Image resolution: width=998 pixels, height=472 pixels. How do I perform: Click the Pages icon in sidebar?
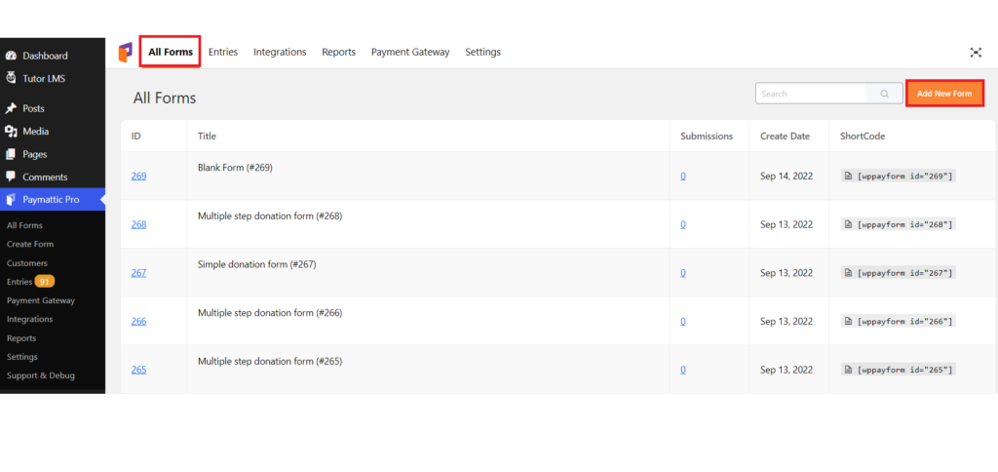11,154
